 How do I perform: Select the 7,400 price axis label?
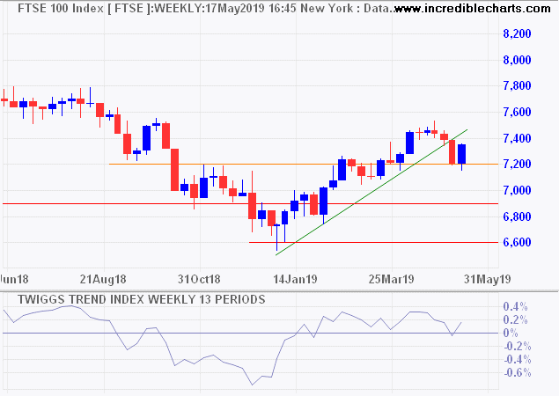point(517,138)
